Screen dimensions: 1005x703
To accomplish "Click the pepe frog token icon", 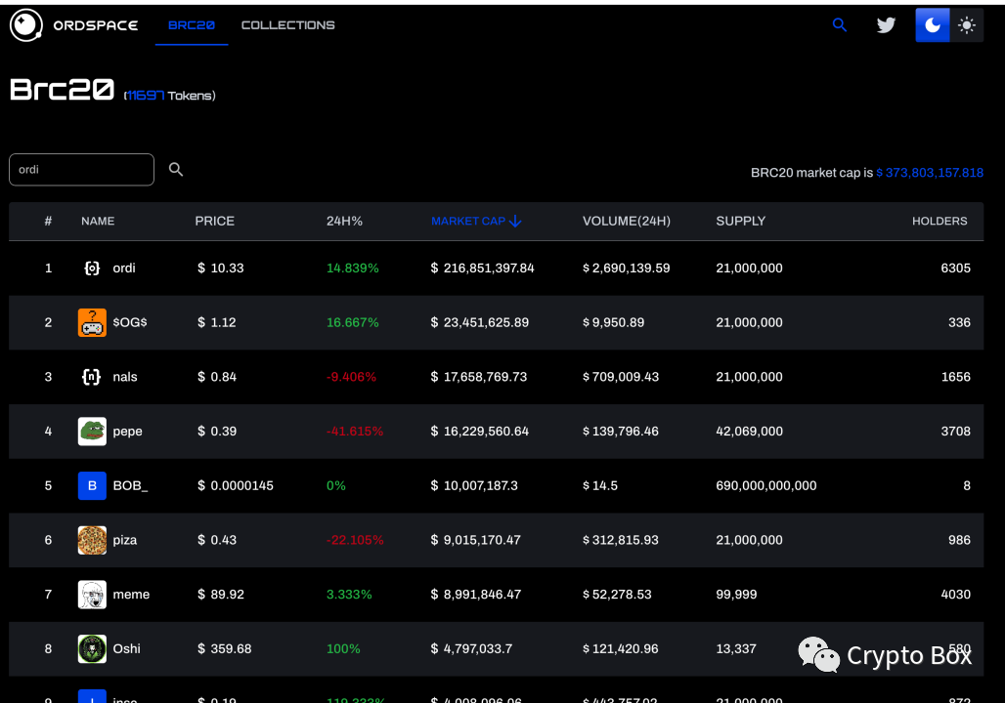I will (92, 432).
